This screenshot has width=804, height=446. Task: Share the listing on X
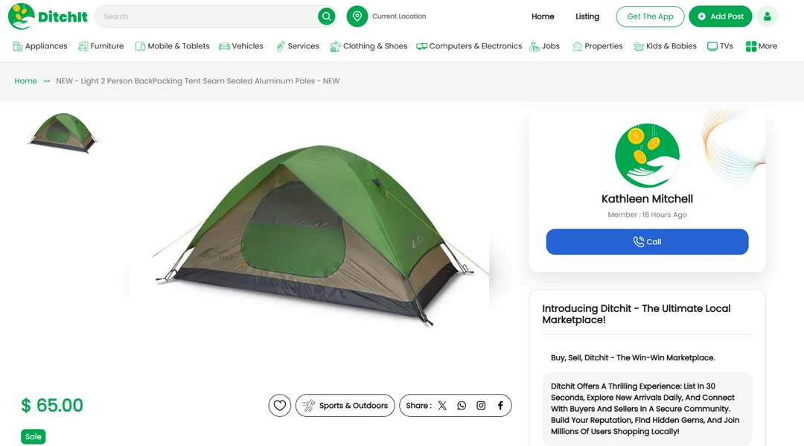[442, 405]
